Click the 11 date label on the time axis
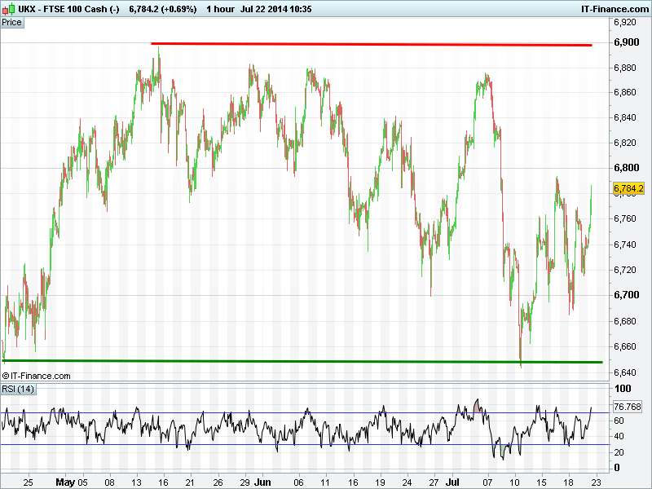This screenshot has height=489, width=652. pos(324,482)
